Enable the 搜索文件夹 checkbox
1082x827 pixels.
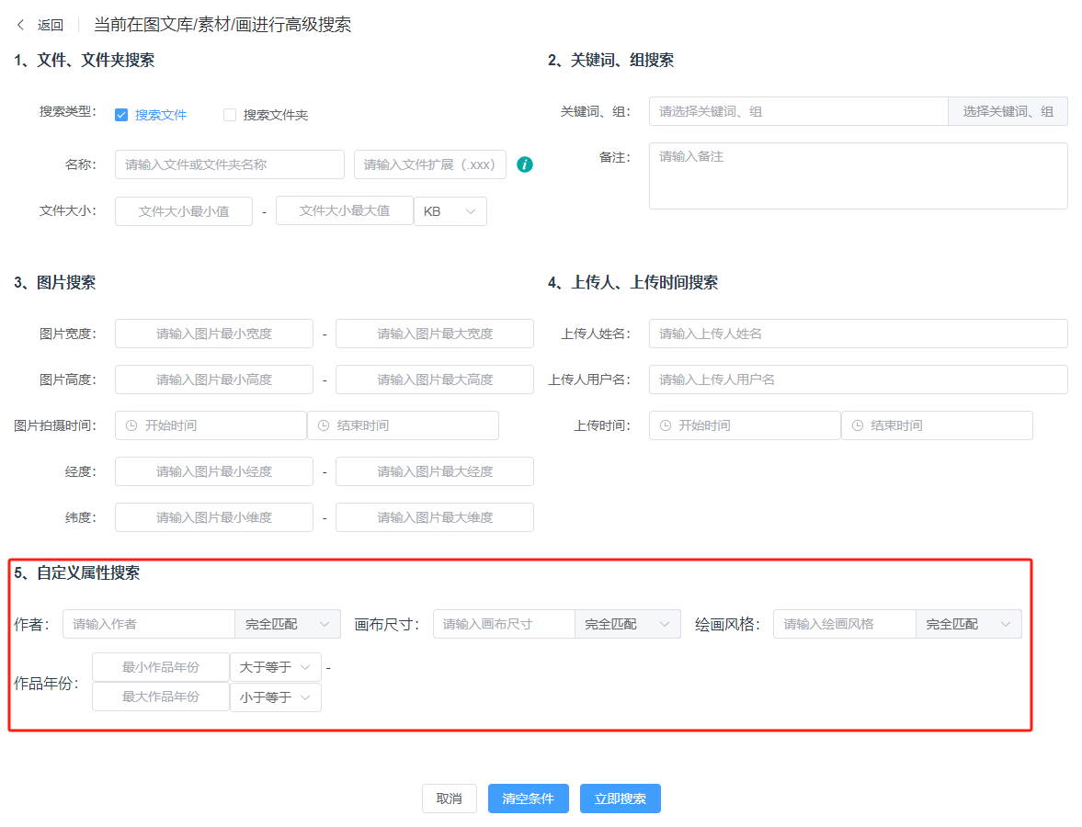pyautogui.click(x=230, y=115)
